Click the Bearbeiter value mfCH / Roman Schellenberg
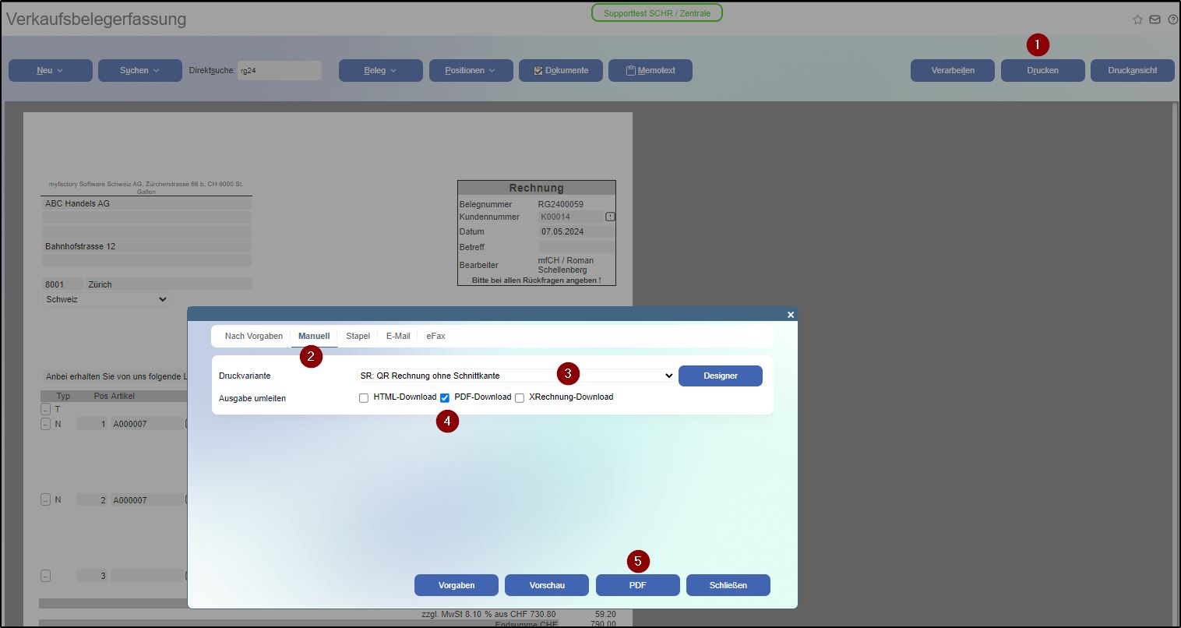The height and width of the screenshot is (628, 1181). pyautogui.click(x=566, y=265)
